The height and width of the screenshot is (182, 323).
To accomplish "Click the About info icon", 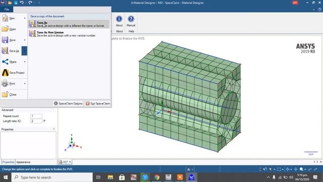I will [x=119, y=19].
